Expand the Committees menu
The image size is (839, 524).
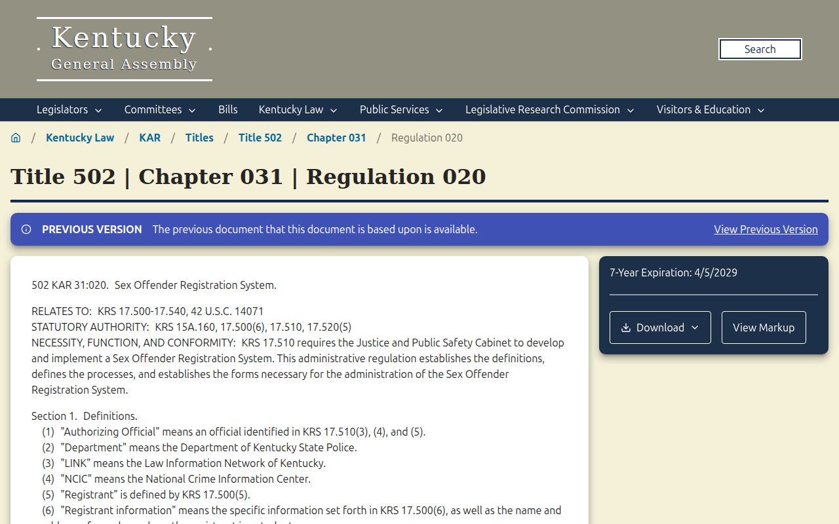[x=160, y=109]
